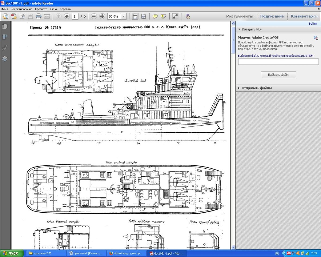The image size is (321, 257).
Task: Select the highlight text tool
Action: tap(163, 16)
